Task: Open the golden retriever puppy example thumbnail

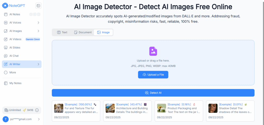Action: (59, 108)
